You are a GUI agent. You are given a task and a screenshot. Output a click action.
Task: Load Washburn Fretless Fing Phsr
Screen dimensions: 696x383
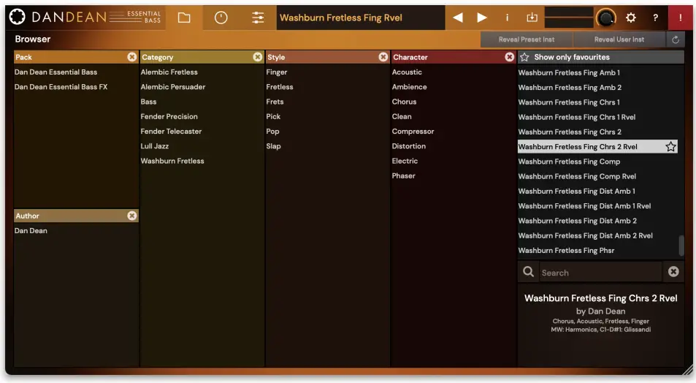[x=566, y=250]
